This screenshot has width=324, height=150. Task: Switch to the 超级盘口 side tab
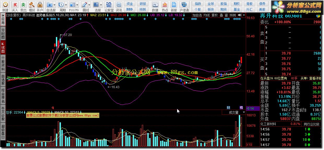click(3, 131)
